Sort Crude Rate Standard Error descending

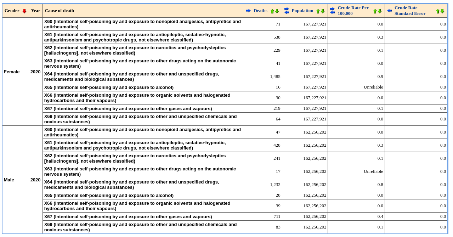pyautogui.click(x=442, y=11)
